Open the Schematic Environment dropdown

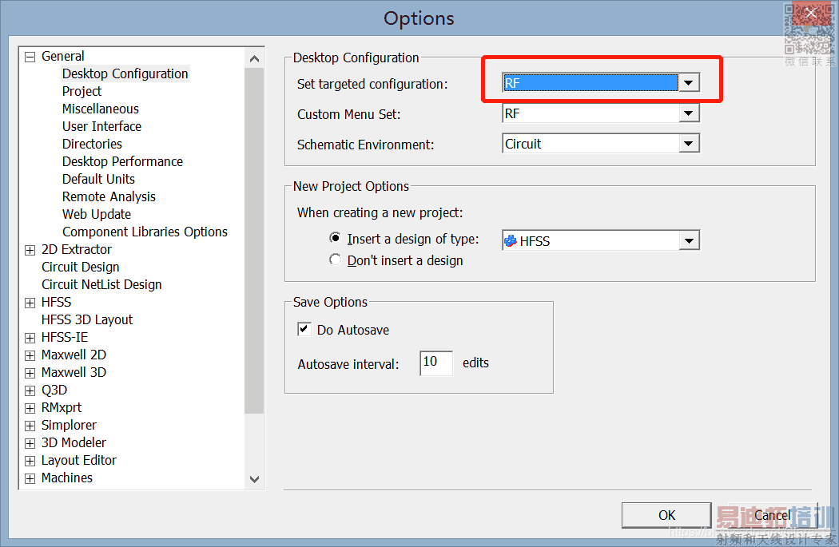tap(689, 145)
